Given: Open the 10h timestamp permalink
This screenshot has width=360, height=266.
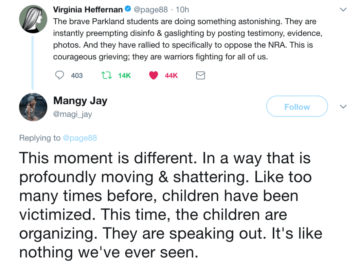Looking at the screenshot, I should coord(182,10).
